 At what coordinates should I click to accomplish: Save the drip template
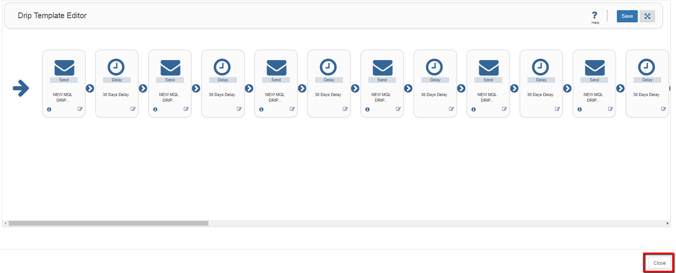coord(627,16)
